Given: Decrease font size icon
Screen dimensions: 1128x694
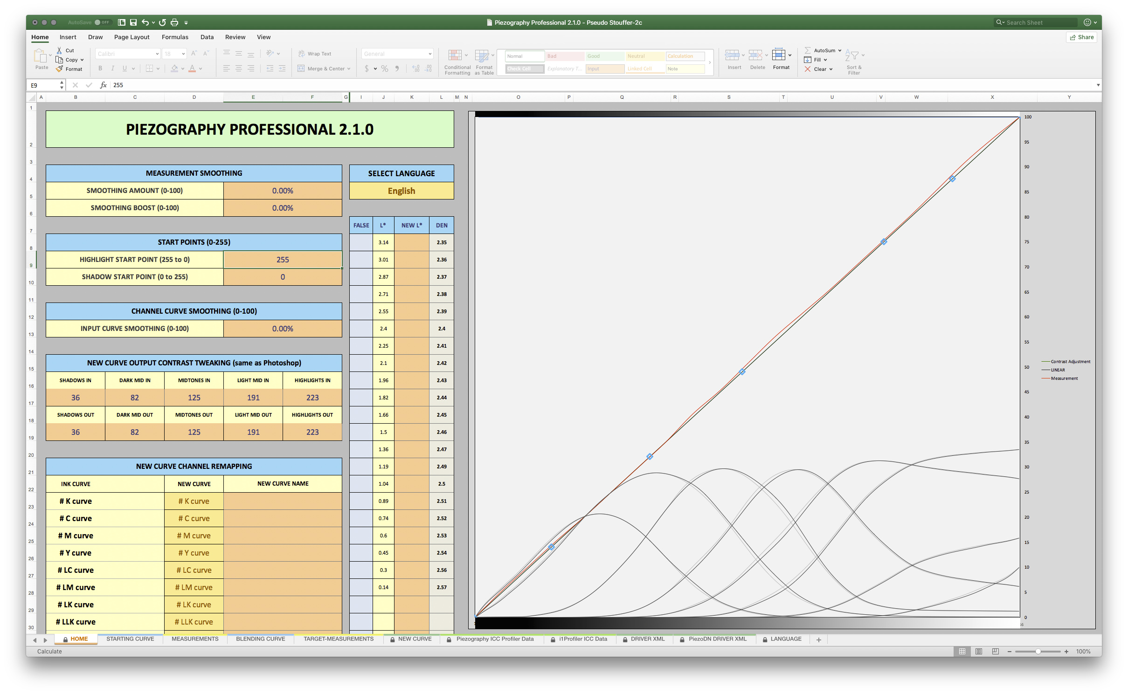Looking at the screenshot, I should (206, 54).
